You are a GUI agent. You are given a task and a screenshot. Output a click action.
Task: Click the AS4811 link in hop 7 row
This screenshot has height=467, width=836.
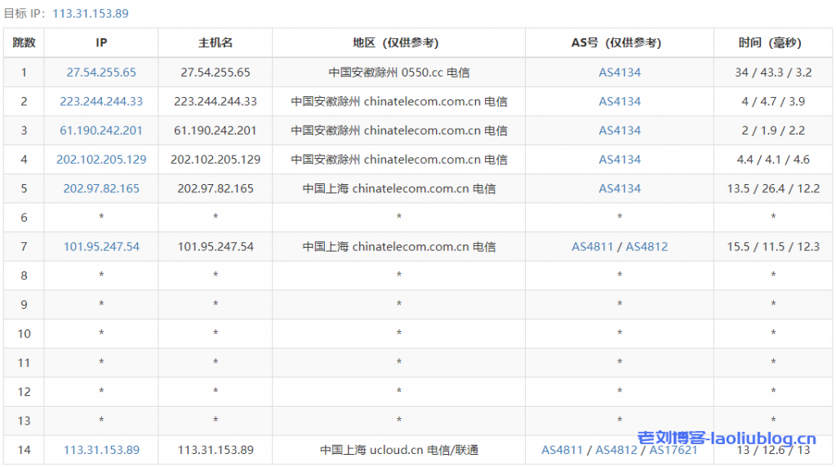(x=592, y=246)
